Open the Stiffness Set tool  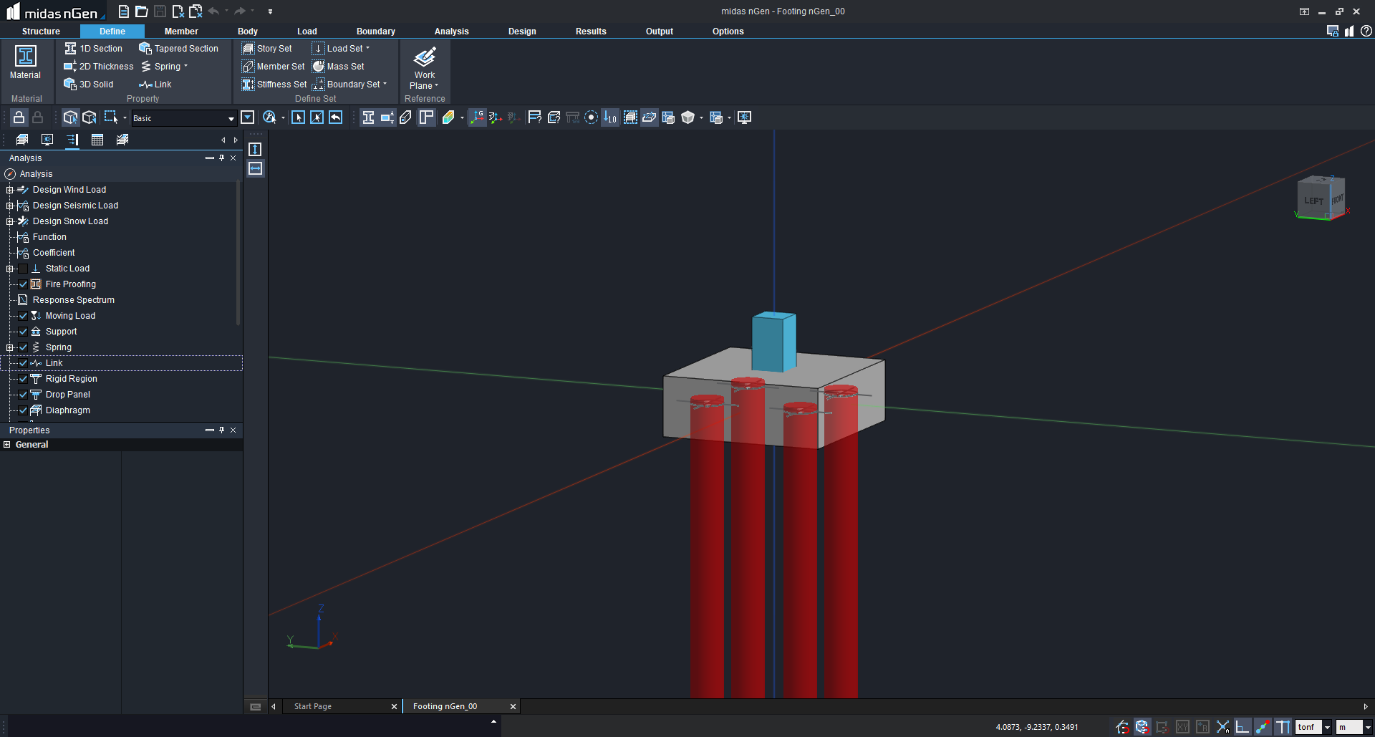[x=274, y=85]
